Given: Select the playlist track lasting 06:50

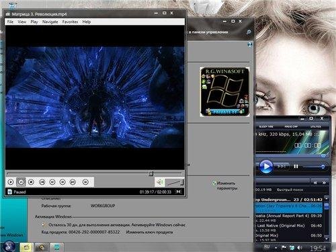Looking at the screenshot, I should pyautogui.click(x=288, y=237).
